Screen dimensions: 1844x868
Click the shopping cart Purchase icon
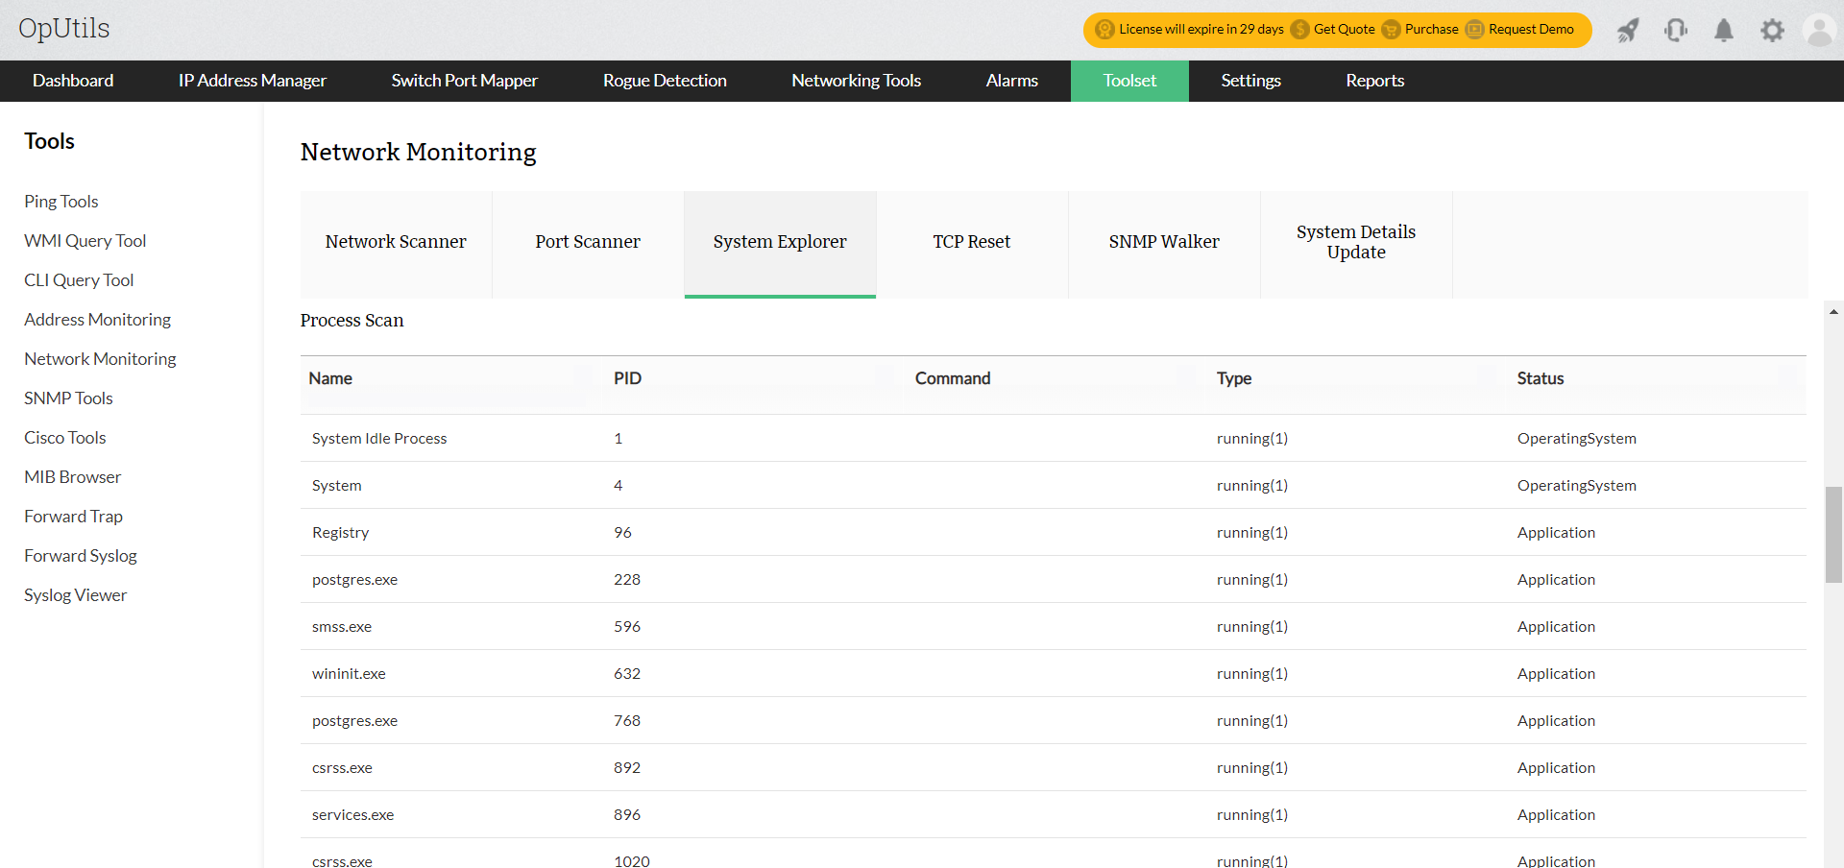click(x=1391, y=30)
